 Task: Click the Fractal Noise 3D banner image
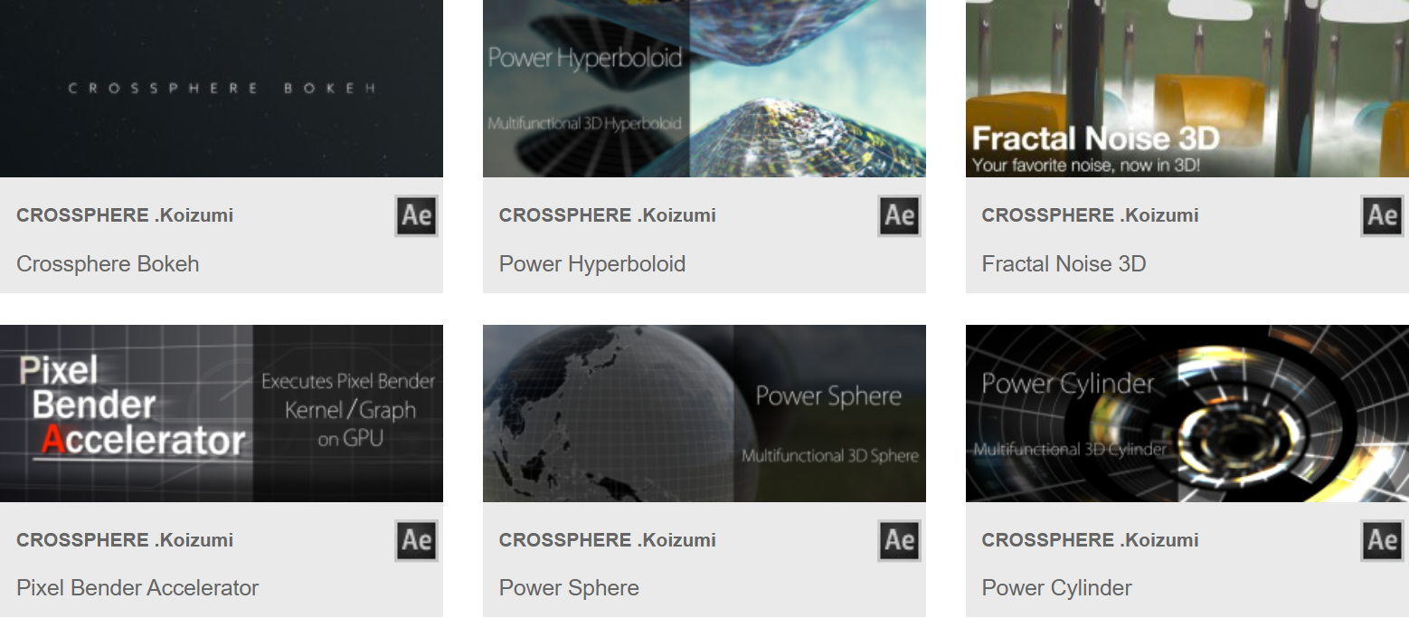1187,88
